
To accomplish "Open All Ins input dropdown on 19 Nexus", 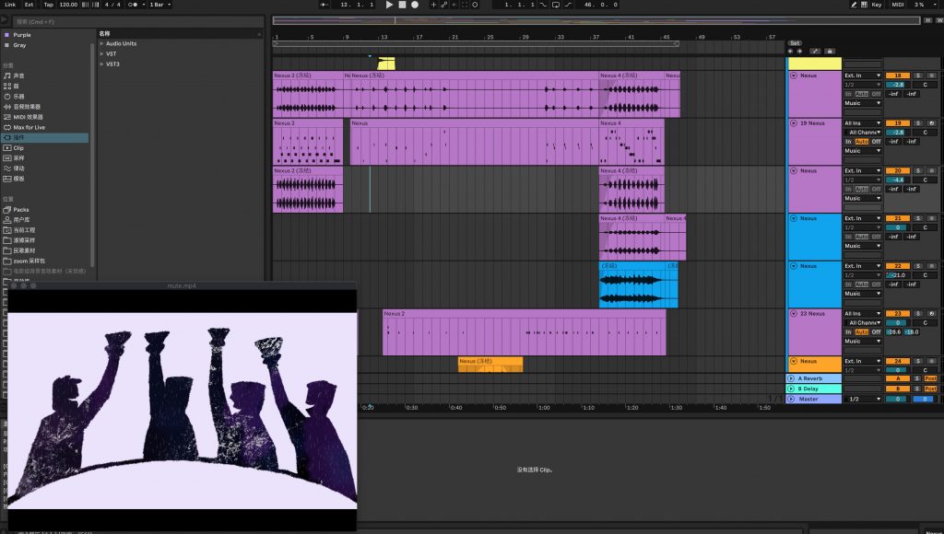I will pos(863,122).
